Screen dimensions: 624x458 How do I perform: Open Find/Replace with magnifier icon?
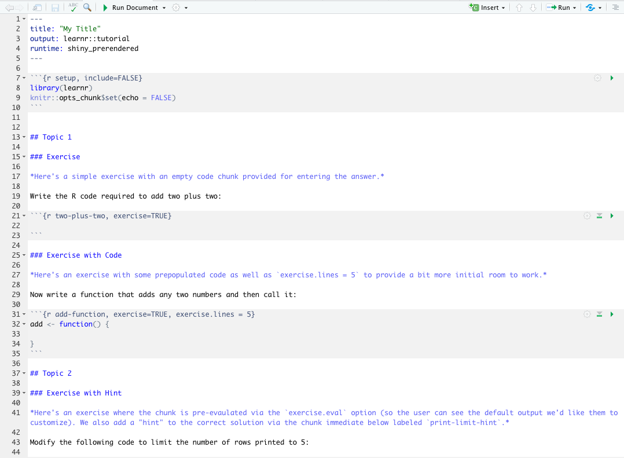[87, 7]
